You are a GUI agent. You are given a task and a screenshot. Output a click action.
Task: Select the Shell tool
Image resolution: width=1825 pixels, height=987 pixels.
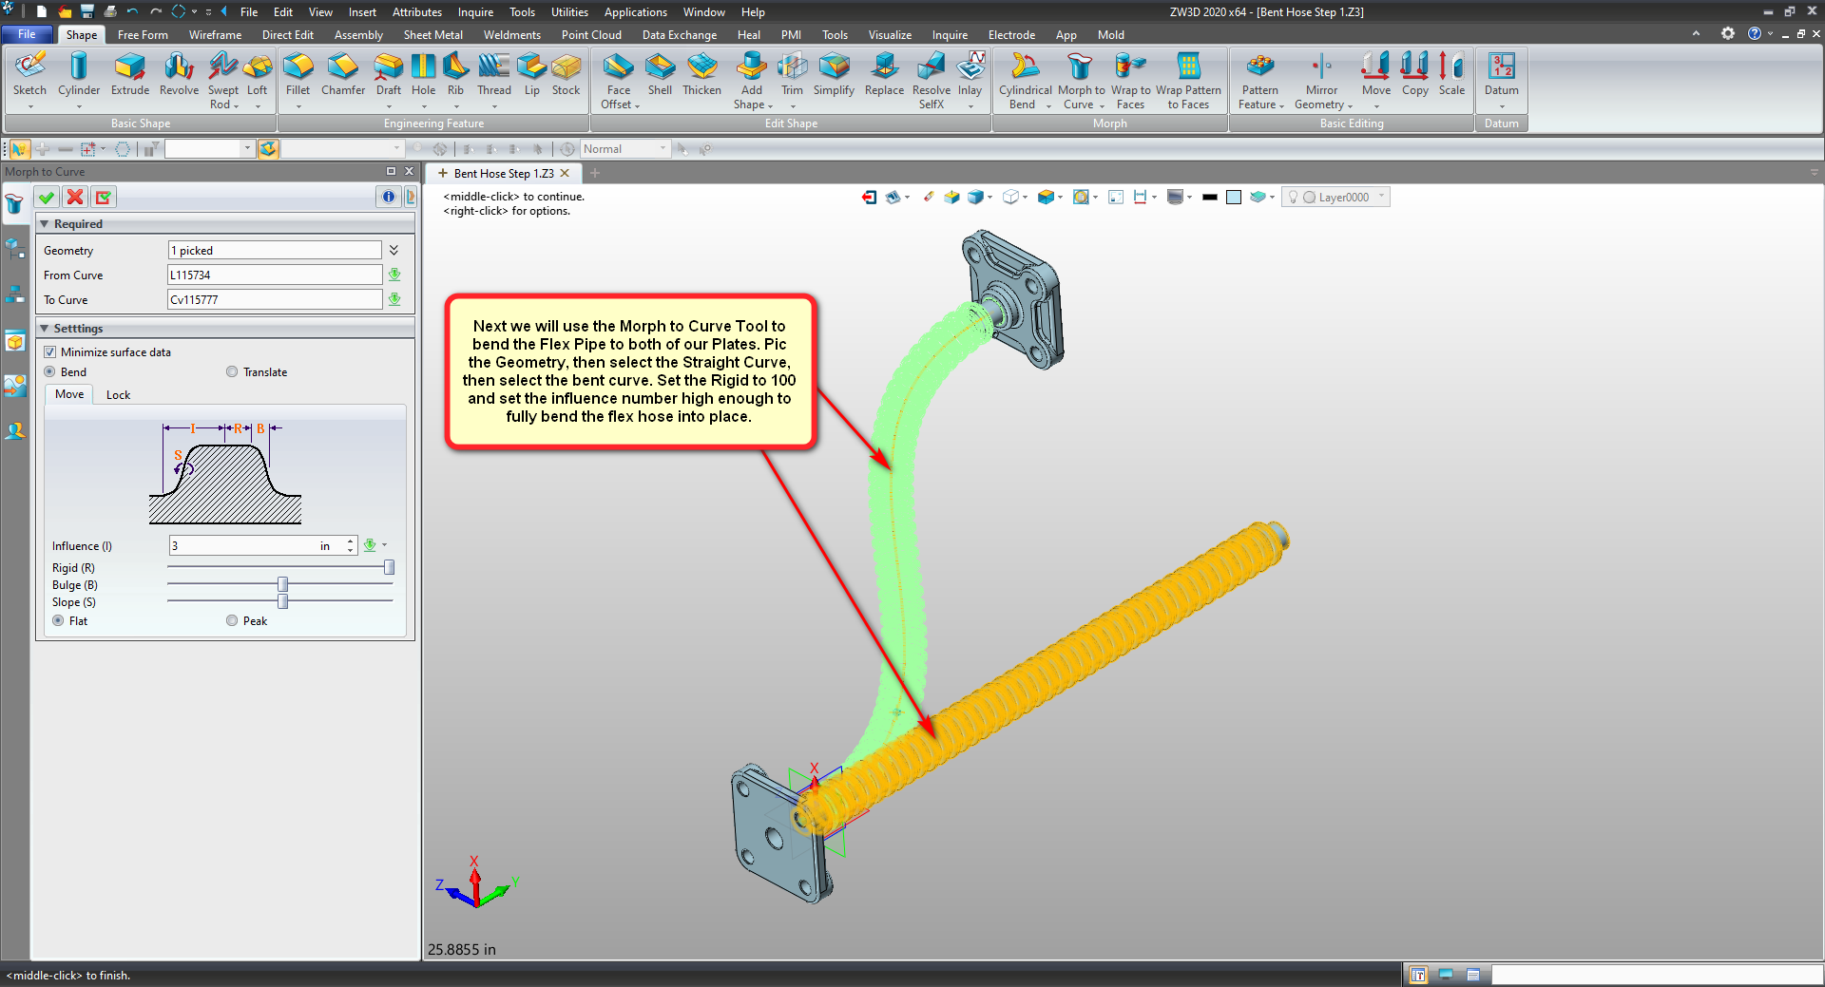coord(660,74)
